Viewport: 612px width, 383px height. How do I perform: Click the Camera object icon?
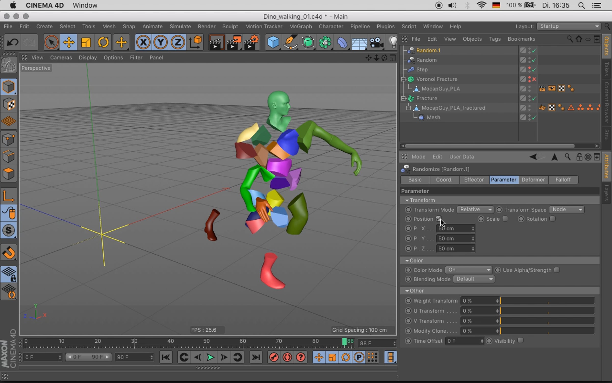(376, 42)
